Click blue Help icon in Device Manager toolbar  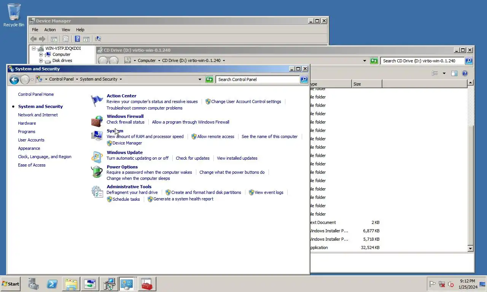77,39
